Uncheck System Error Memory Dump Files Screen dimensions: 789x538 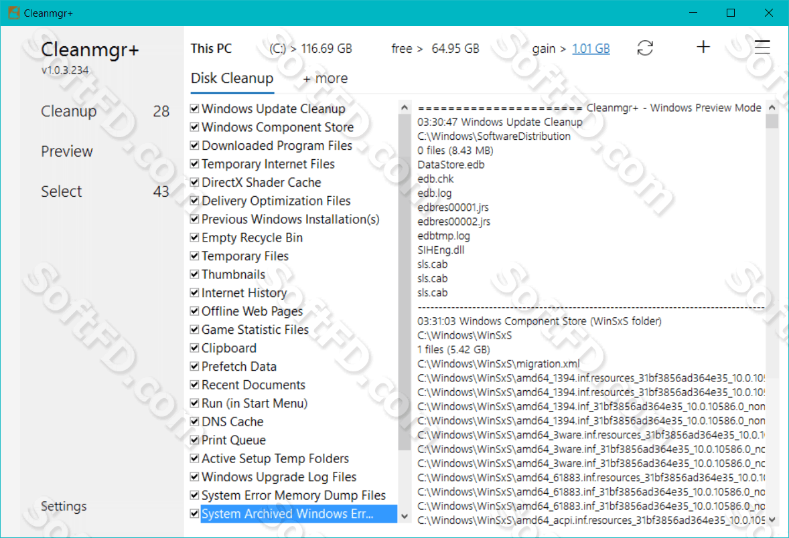(195, 495)
